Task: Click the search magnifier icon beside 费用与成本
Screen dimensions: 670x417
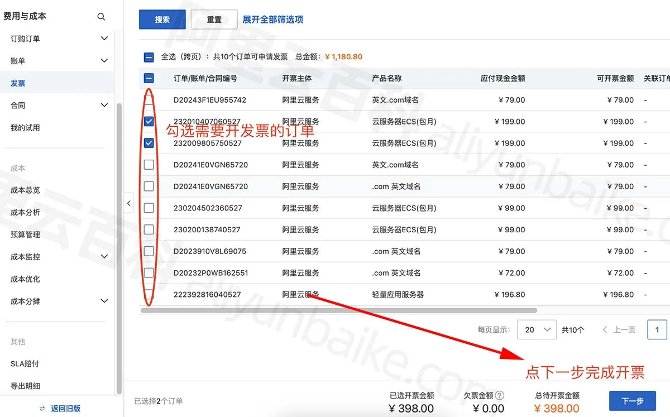Action: pyautogui.click(x=101, y=16)
